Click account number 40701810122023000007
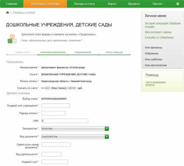Screen dimensions: 184x166 click(x=54, y=99)
